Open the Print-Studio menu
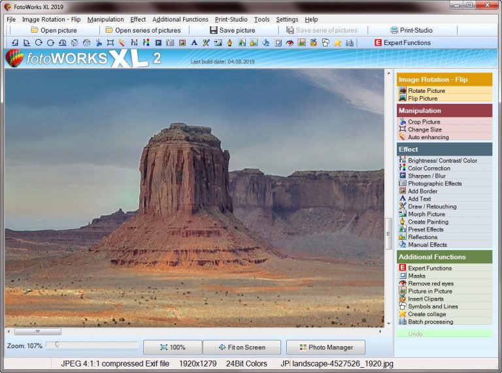Viewport: 502px width, 373px height. click(231, 20)
